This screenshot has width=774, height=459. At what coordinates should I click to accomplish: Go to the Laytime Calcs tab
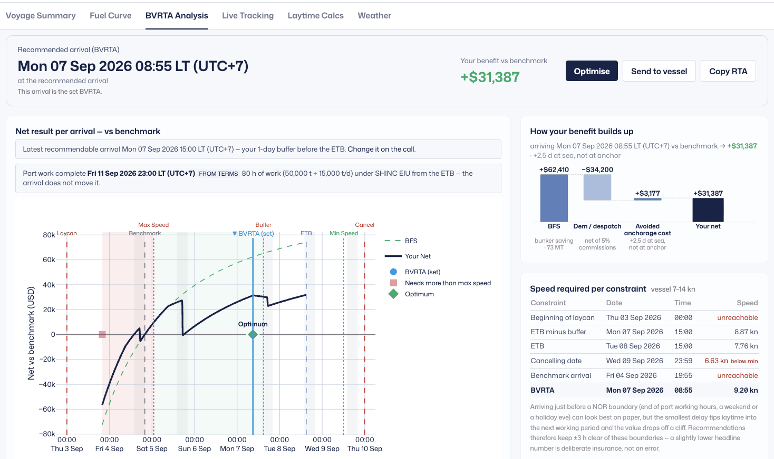(x=316, y=16)
